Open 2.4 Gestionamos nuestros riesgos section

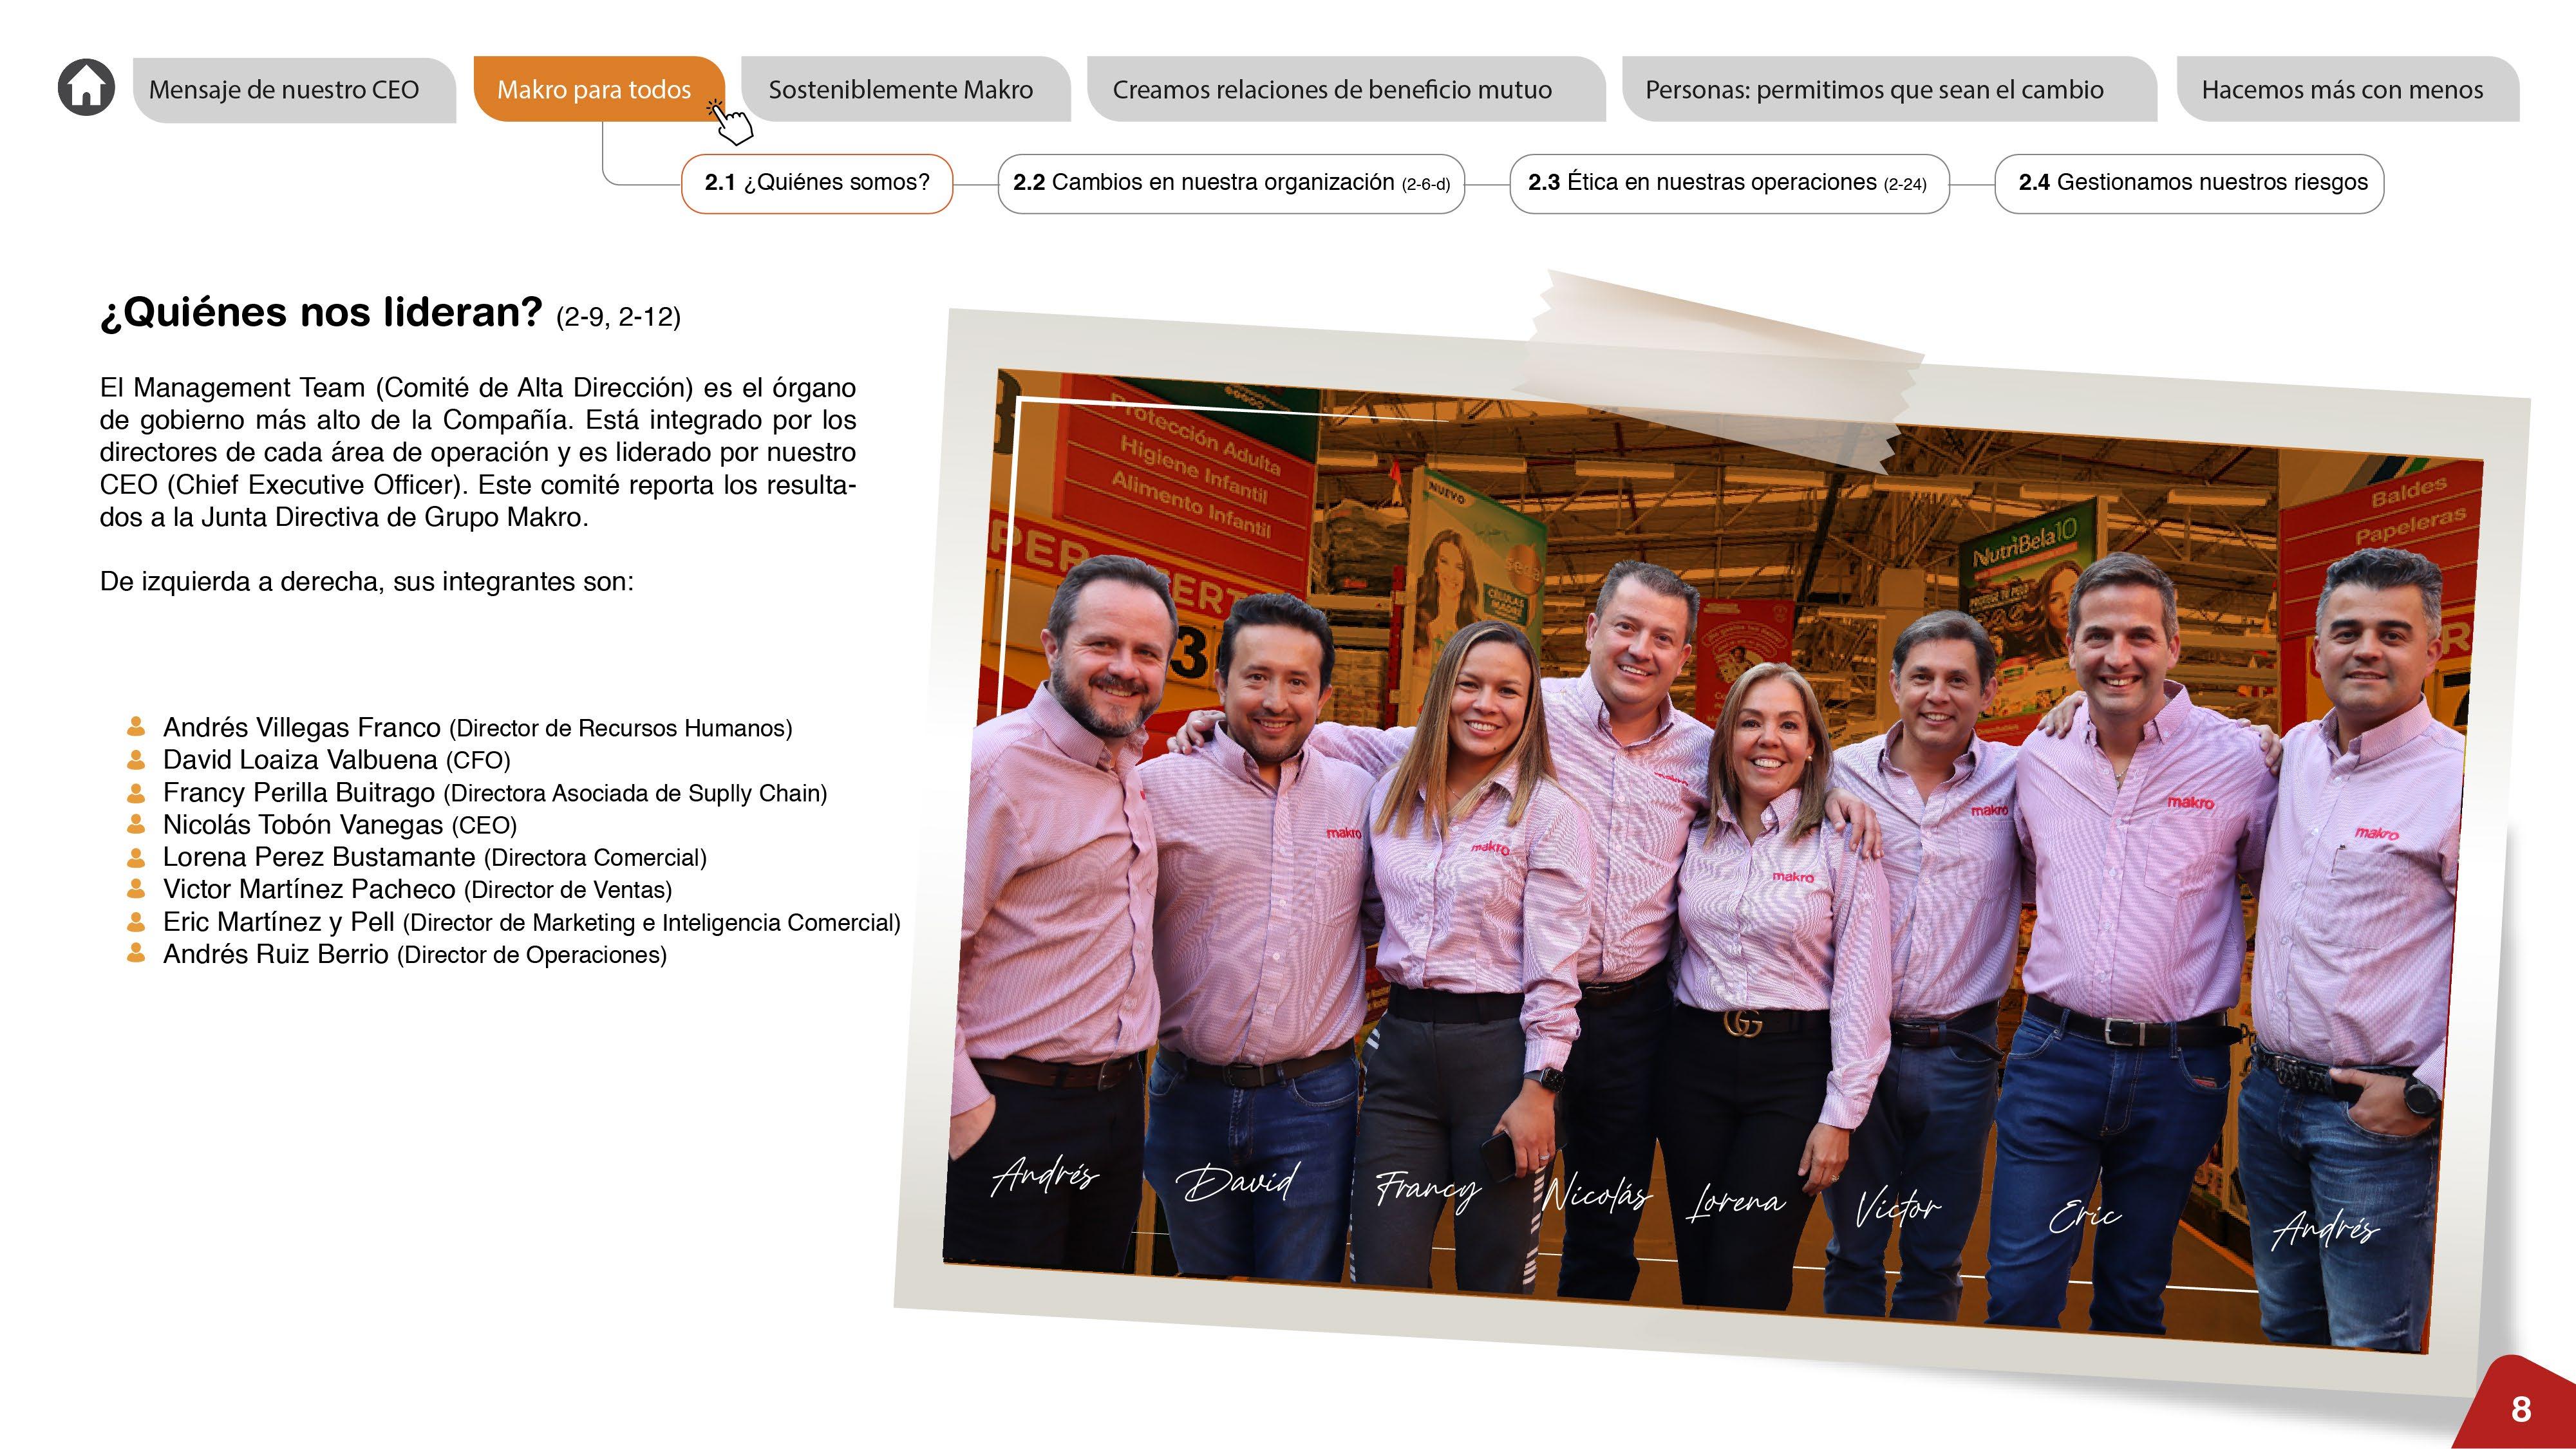click(x=2189, y=183)
